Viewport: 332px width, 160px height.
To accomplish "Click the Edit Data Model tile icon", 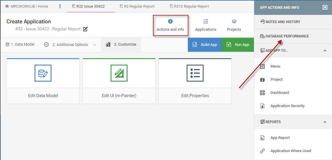I will point(43,73).
